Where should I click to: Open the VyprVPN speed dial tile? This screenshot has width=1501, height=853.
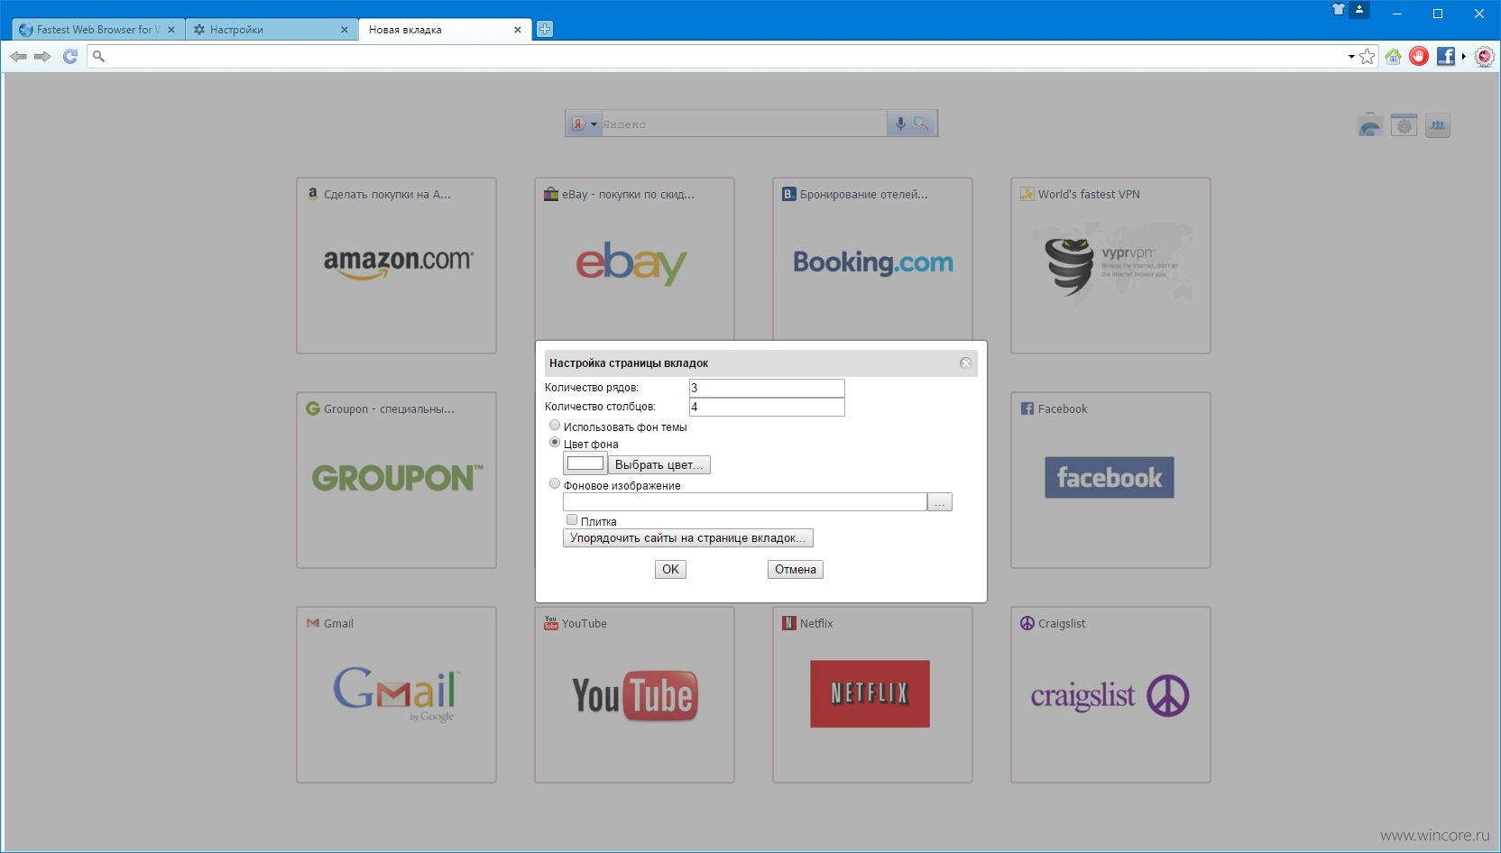[1110, 266]
